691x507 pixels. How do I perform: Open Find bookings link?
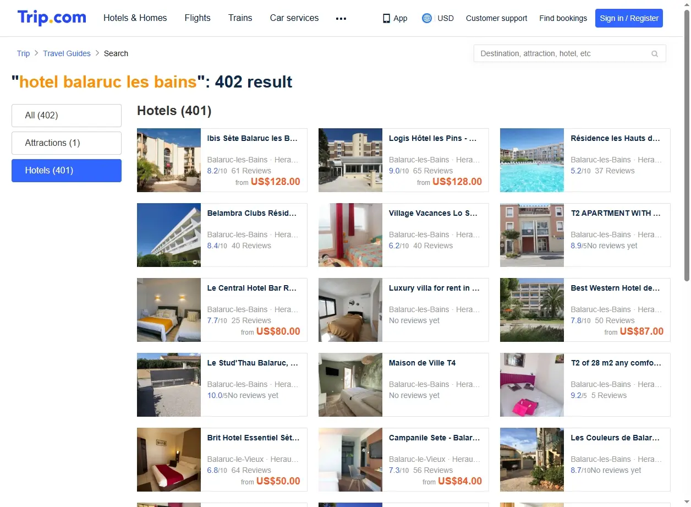[563, 18]
